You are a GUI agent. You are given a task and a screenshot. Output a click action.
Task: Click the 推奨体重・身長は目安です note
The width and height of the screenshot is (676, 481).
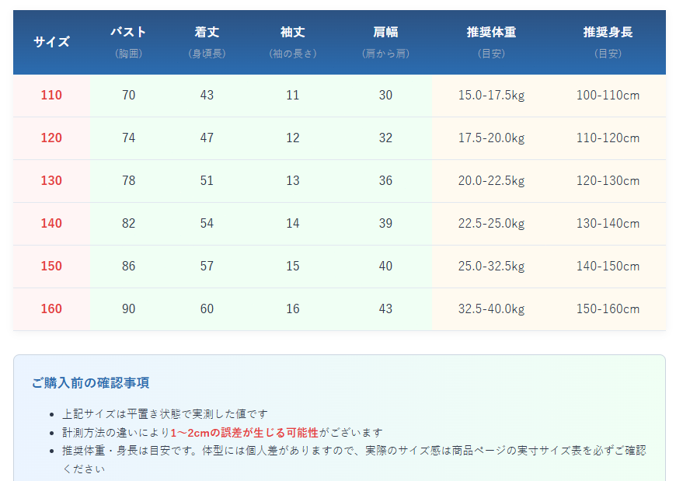[354, 459]
